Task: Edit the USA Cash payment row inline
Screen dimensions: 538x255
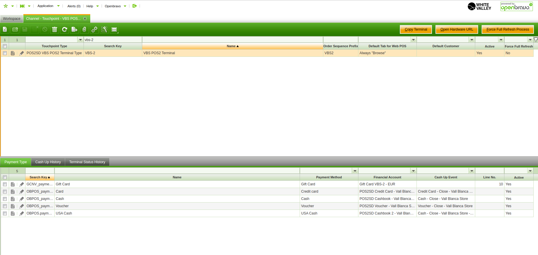Action: [x=22, y=213]
